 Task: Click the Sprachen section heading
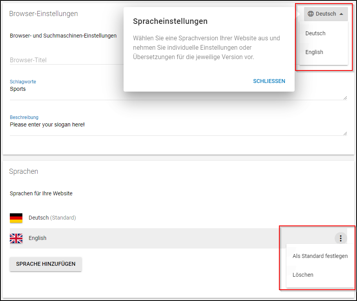coord(24,171)
